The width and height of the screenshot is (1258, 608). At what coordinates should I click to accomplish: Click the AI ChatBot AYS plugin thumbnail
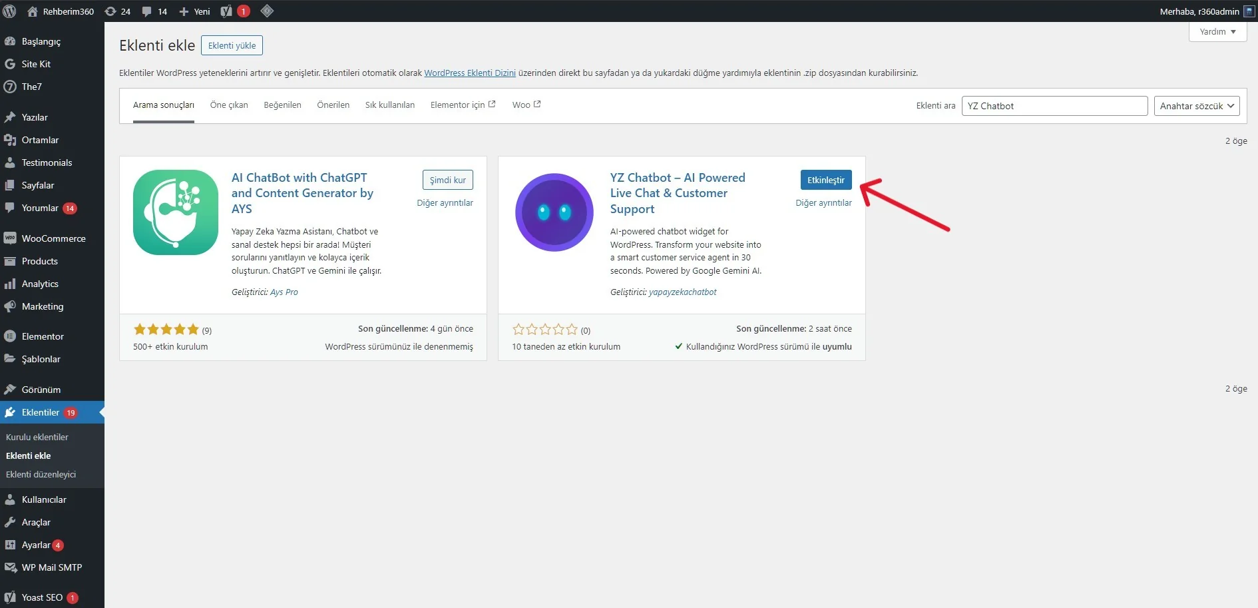(176, 212)
